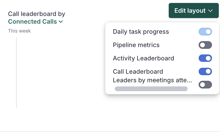Click the This week time range text

pos(19,31)
